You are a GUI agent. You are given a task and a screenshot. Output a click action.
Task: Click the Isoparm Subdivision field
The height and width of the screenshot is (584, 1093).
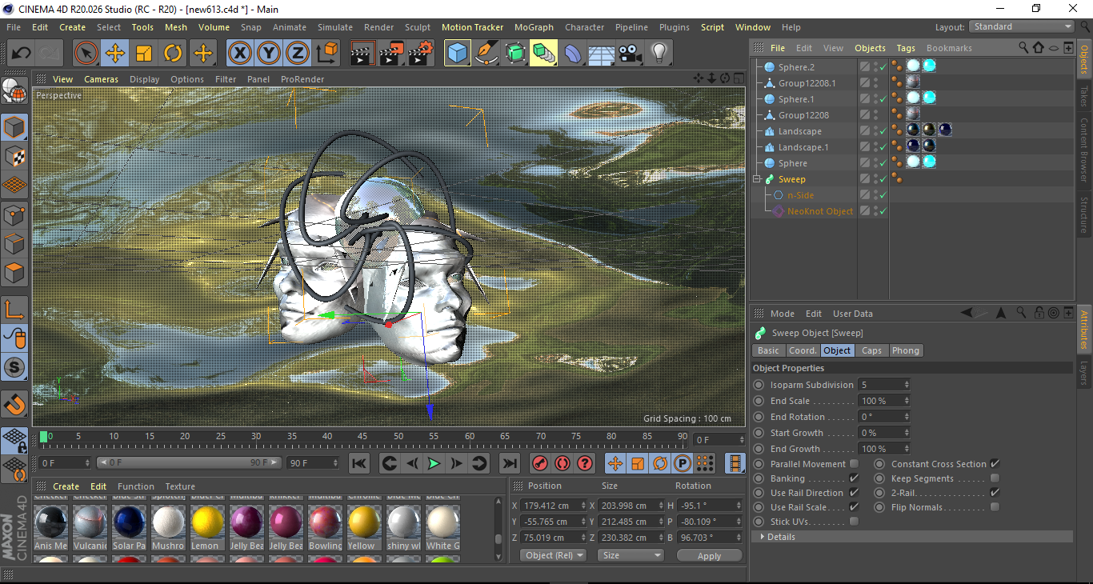click(x=883, y=385)
